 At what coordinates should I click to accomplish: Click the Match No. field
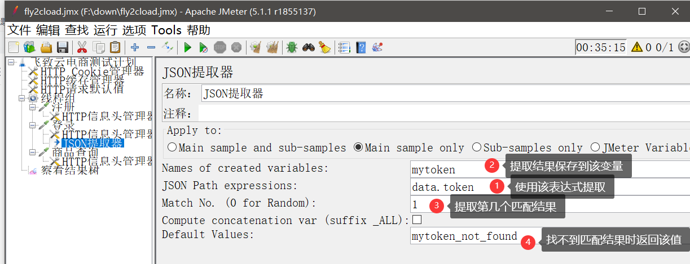[550, 203]
